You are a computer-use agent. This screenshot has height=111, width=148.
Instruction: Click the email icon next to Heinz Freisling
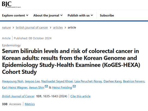(x=74, y=86)
